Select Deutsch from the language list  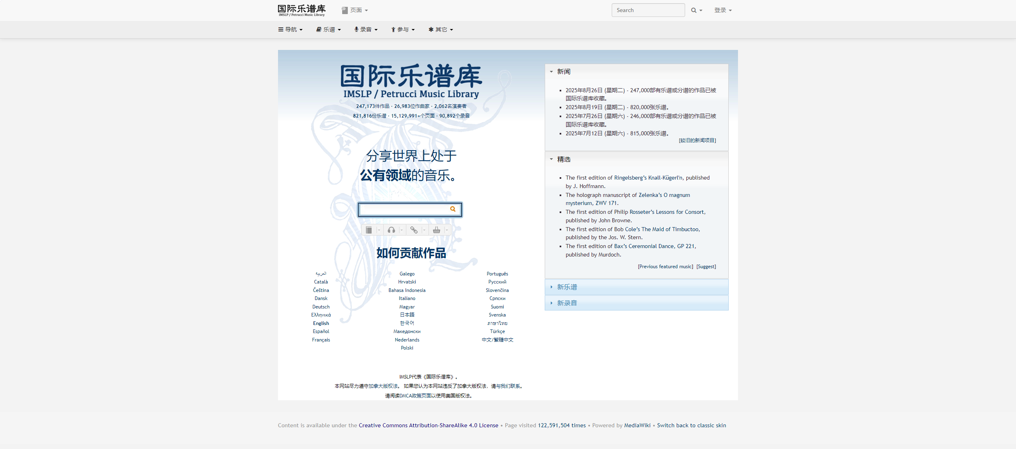click(321, 306)
